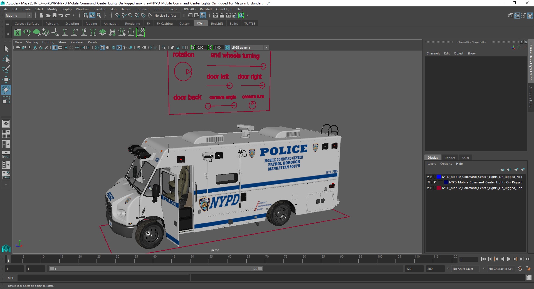Screen dimensions: 534x289
Task: Activate the Rotate tool
Action: click(x=6, y=90)
